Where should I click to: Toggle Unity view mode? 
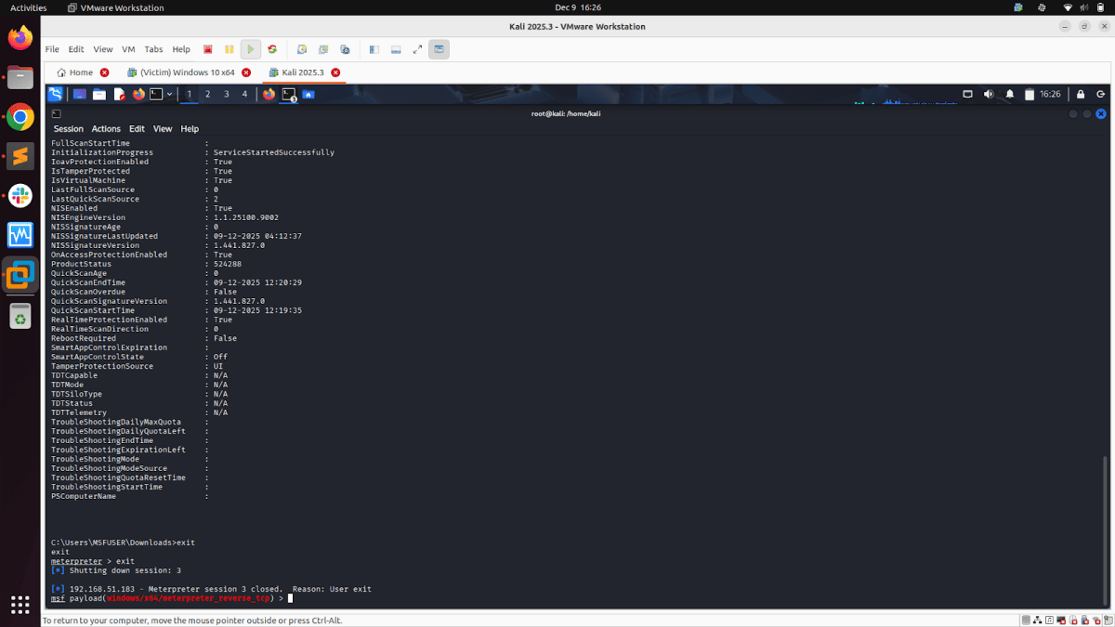click(x=439, y=49)
